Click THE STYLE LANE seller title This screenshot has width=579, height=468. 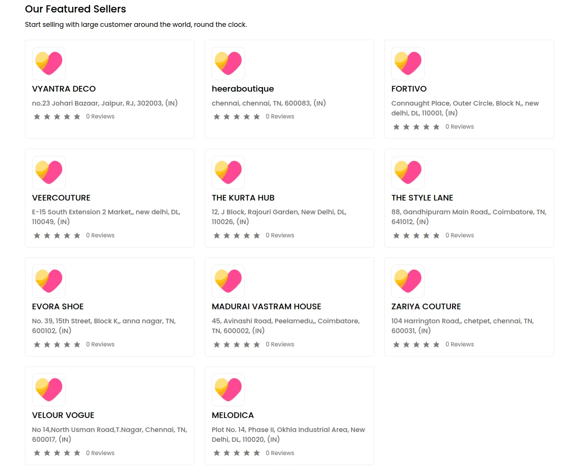[422, 198]
